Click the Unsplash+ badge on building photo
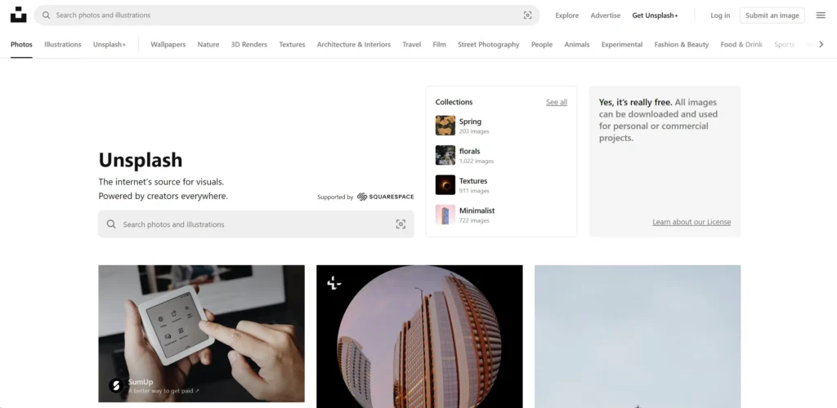The width and height of the screenshot is (837, 408). [x=333, y=283]
